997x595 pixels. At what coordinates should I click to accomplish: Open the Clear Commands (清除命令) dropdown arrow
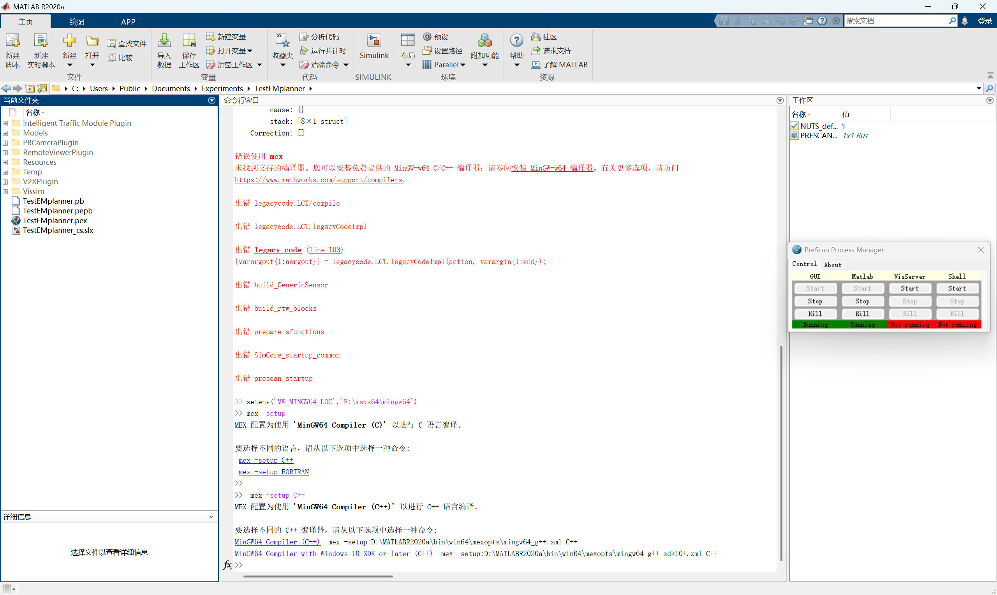pos(346,65)
